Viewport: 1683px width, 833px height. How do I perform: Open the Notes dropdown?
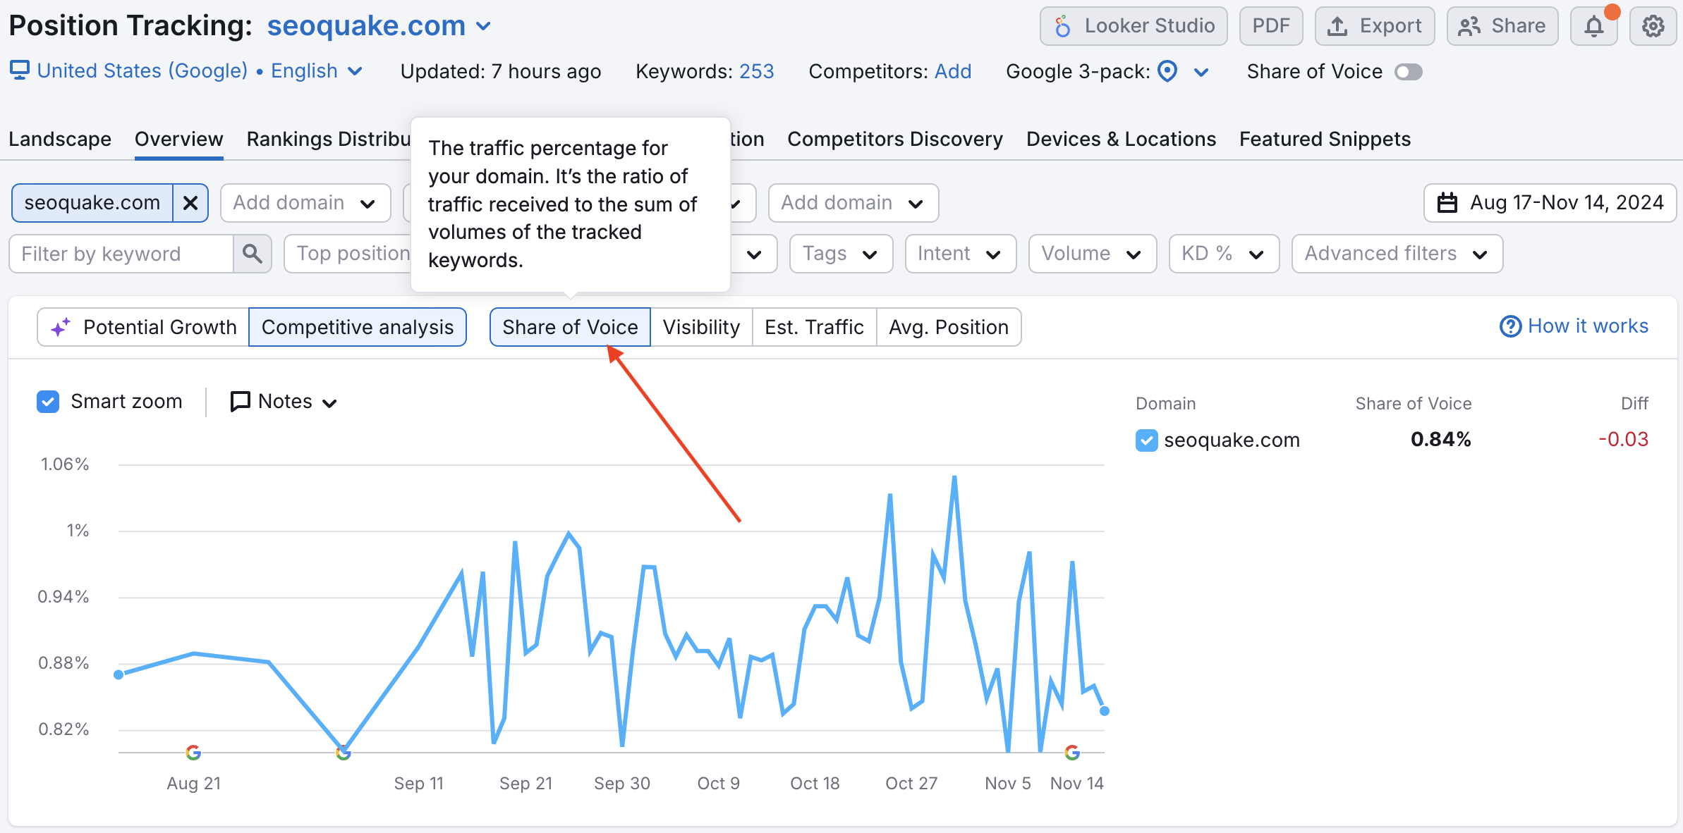(x=284, y=402)
